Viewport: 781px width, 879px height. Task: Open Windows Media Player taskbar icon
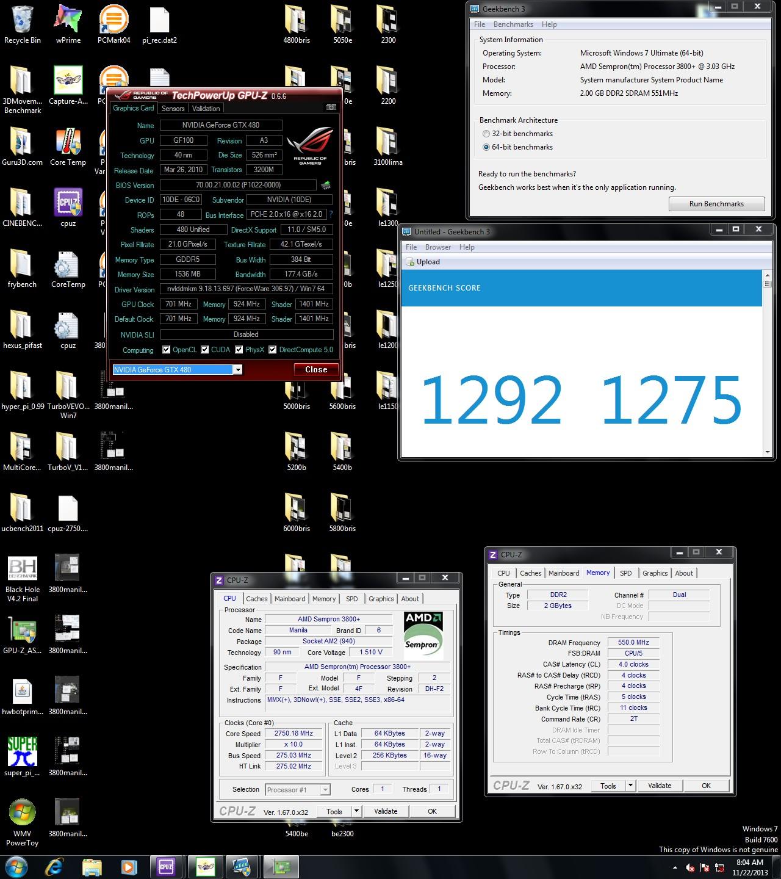tap(129, 867)
